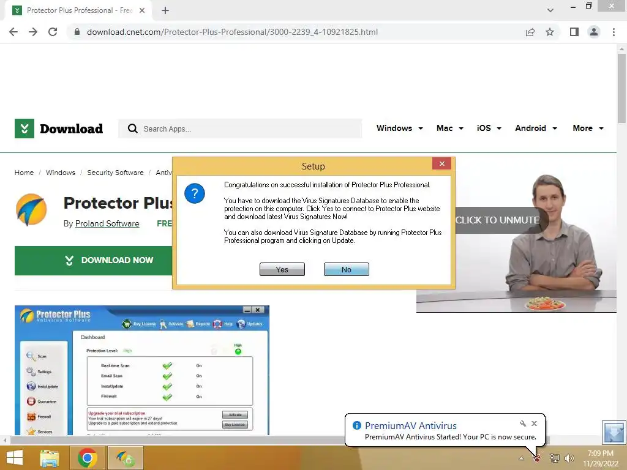
Task: Click the PremiumAV tray icon
Action: point(536,458)
